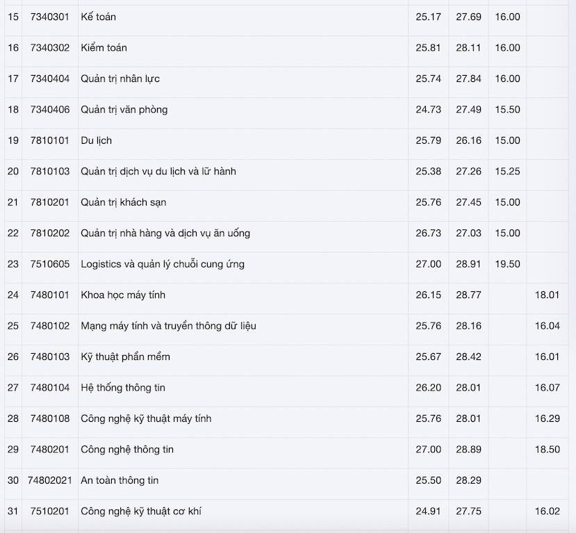Viewport: 576px width, 533px height.
Task: Select score 18.01 for Khoa học máy tính
Action: (547, 295)
